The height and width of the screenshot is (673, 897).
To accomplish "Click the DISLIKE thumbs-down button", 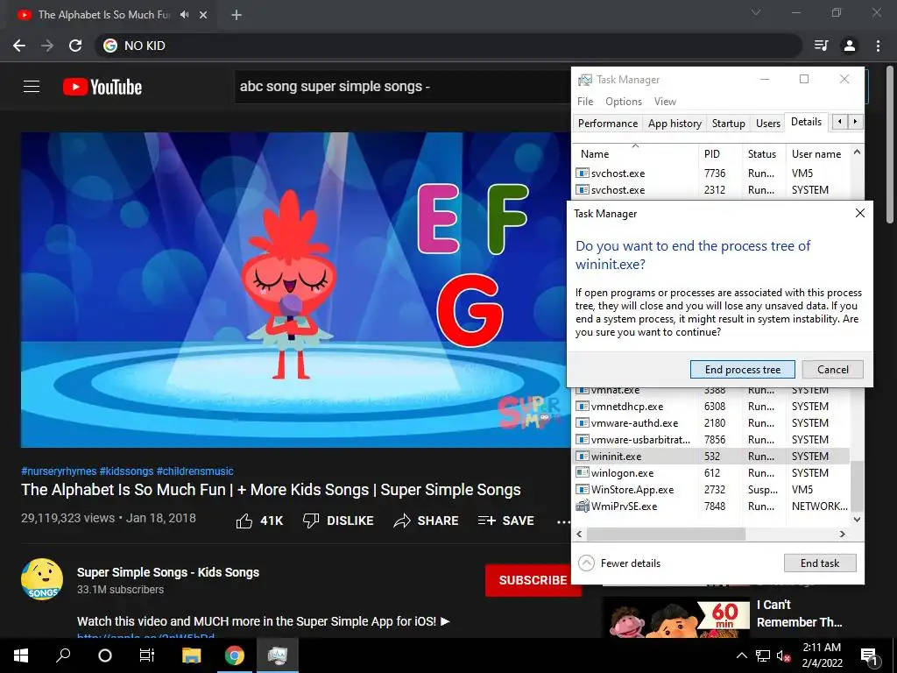I will point(338,521).
